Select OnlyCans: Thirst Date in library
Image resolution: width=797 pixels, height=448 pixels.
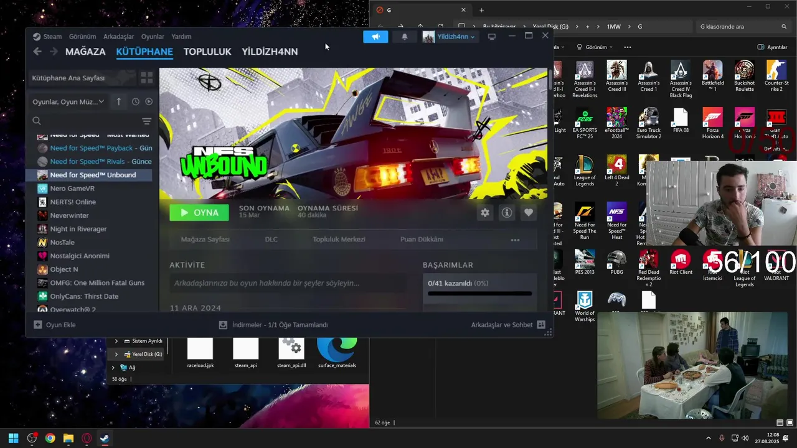coord(84,296)
